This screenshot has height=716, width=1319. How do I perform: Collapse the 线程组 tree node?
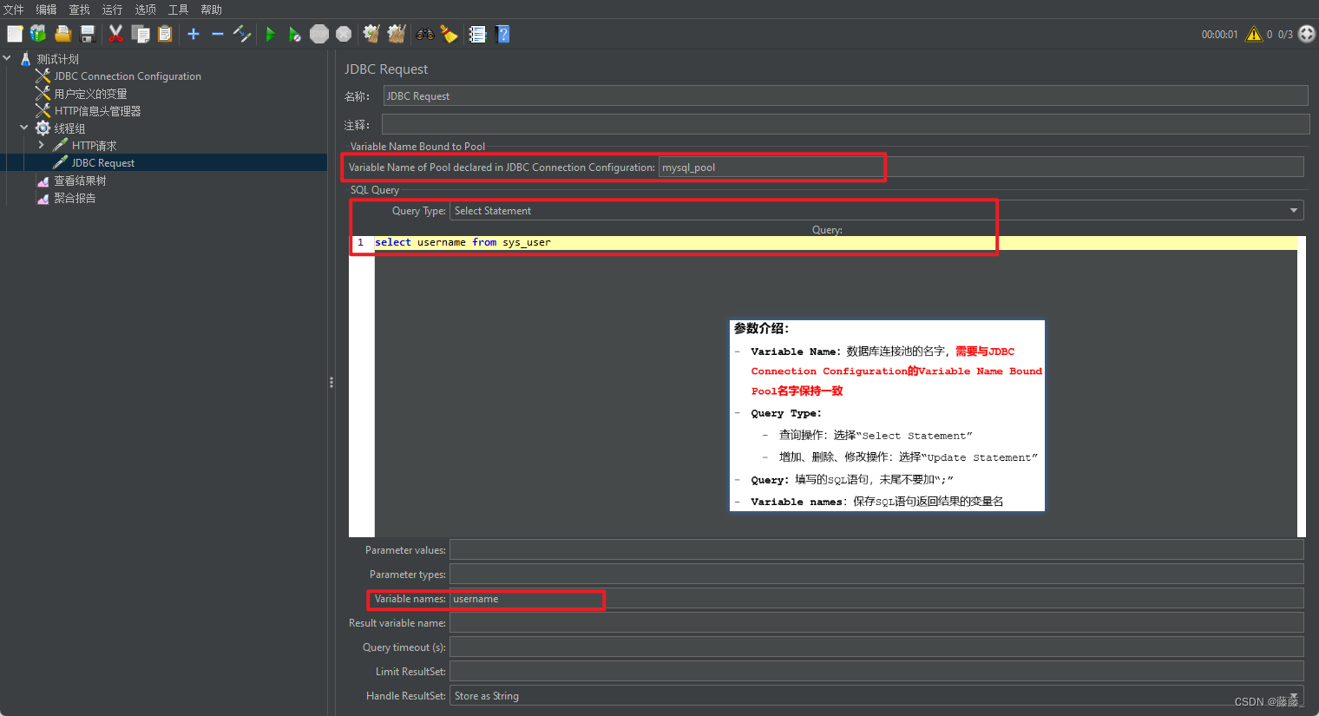(24, 128)
